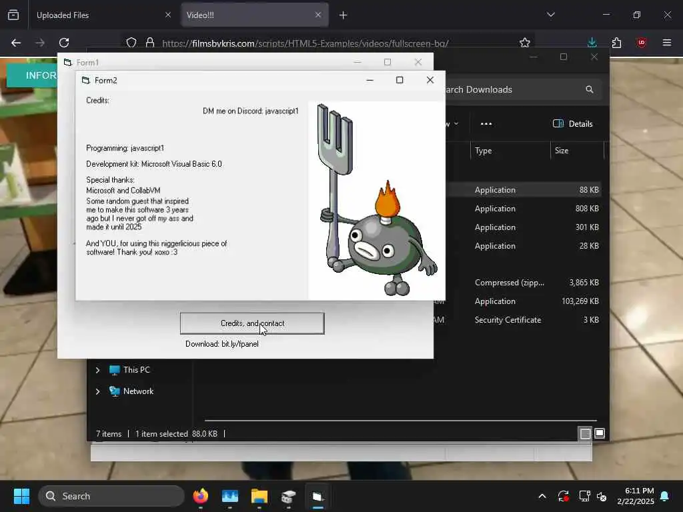Open File Explorer from the taskbar
Image resolution: width=683 pixels, height=512 pixels.
259,496
